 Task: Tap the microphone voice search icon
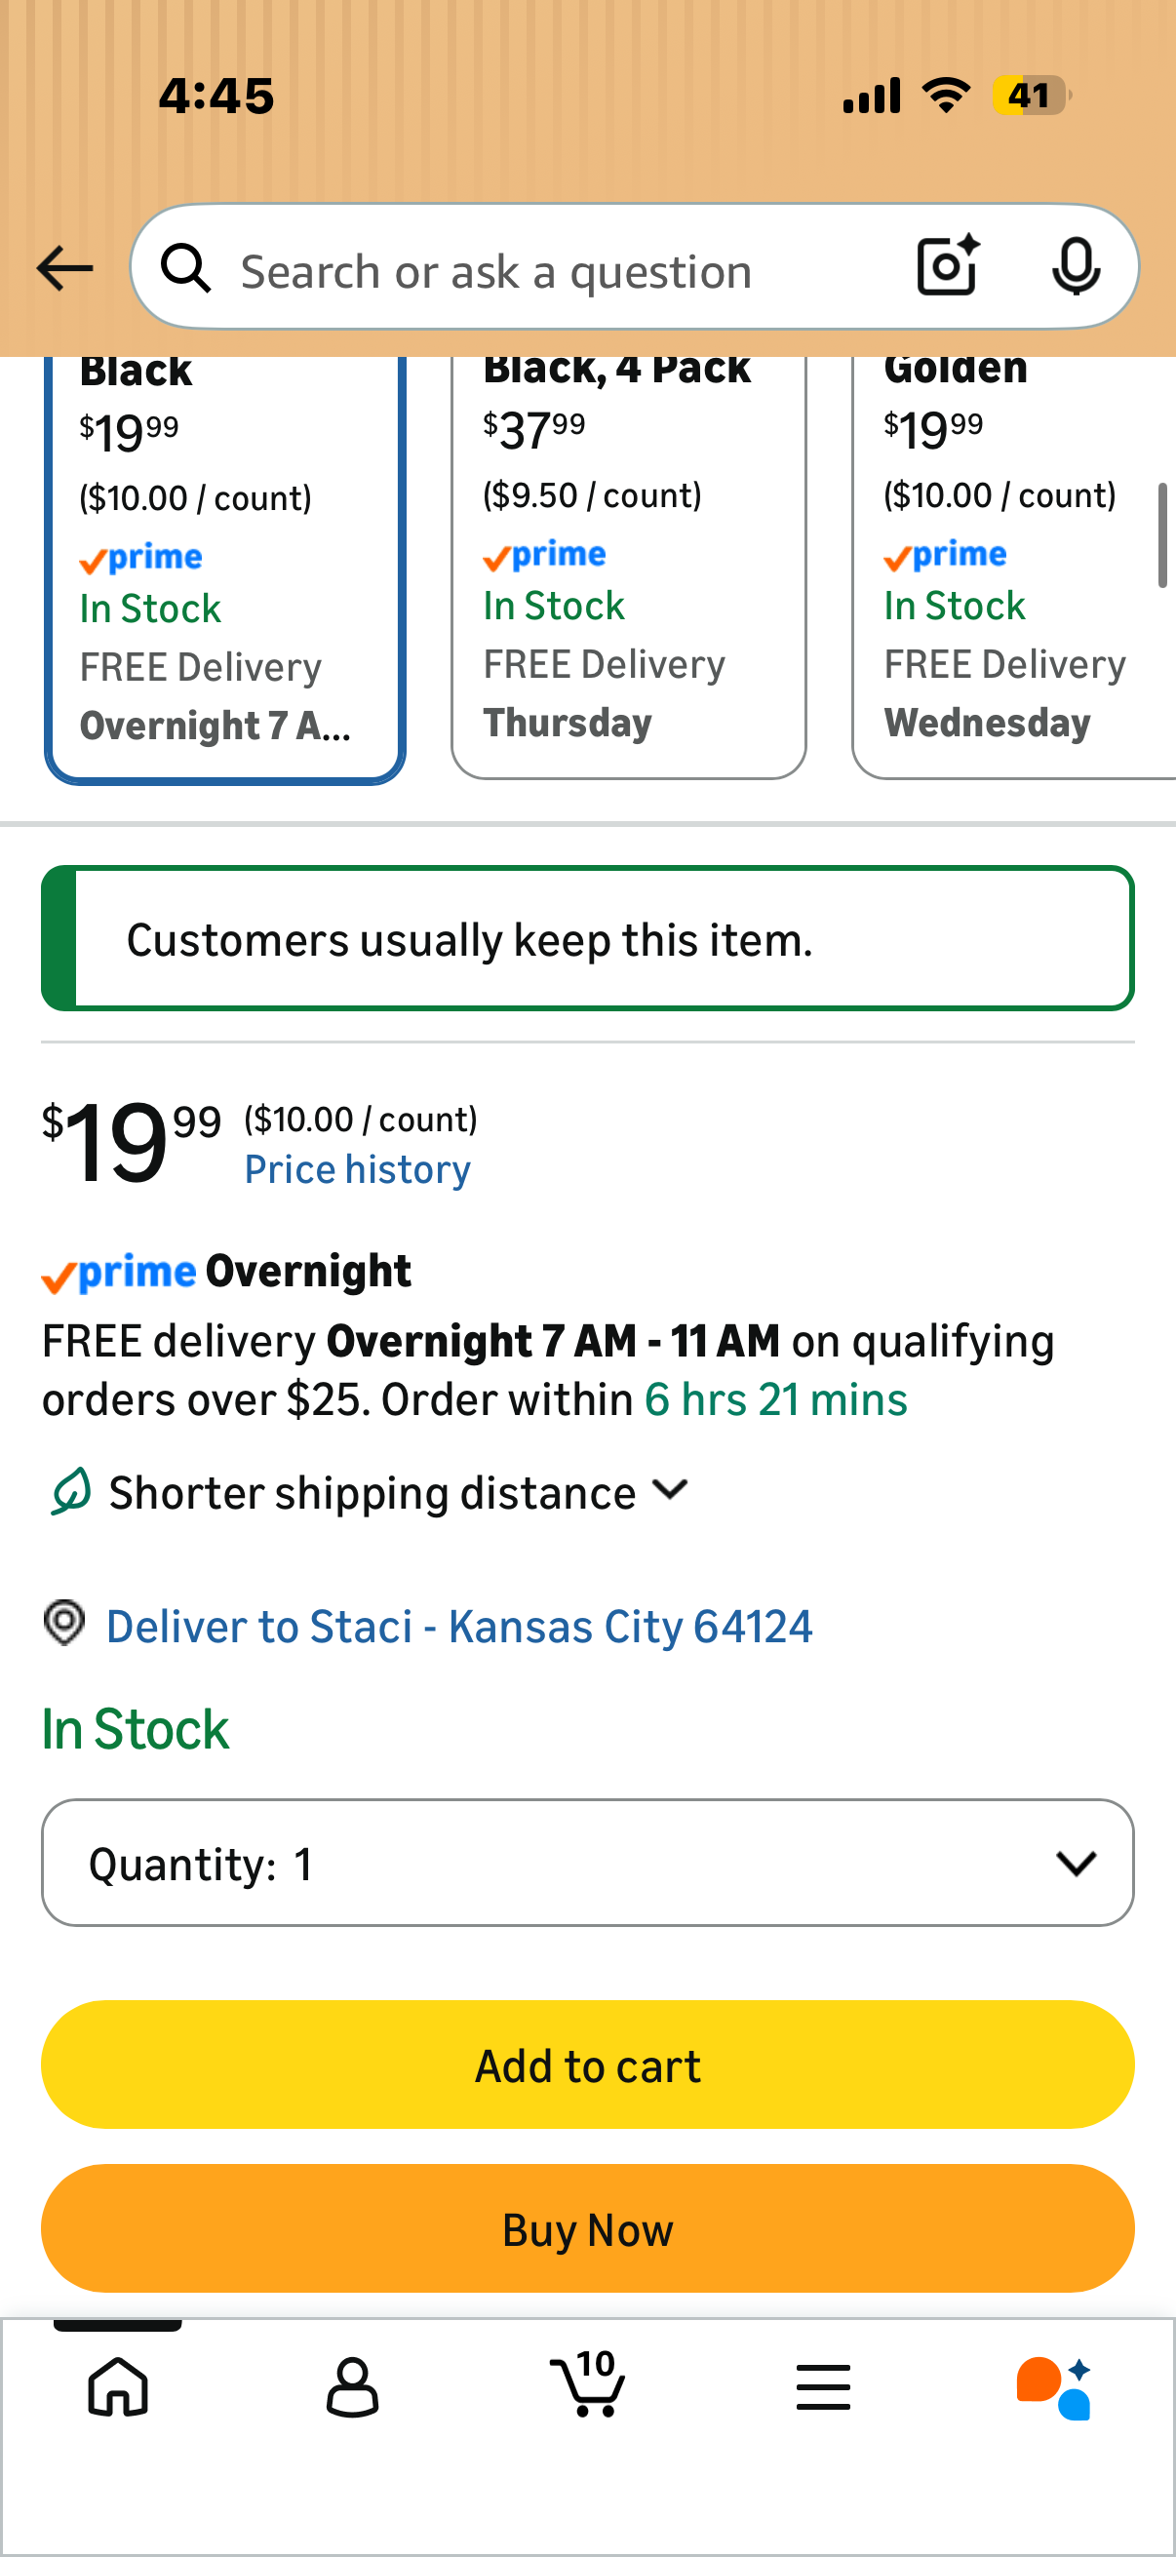1076,266
